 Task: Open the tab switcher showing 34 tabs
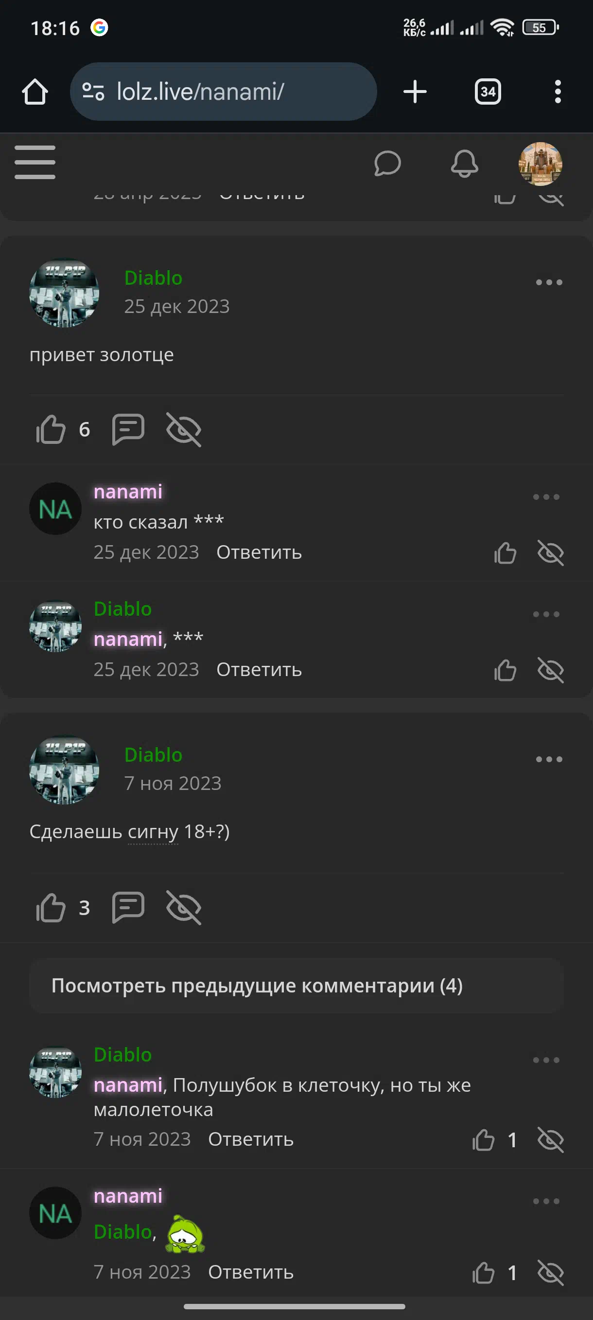point(488,92)
